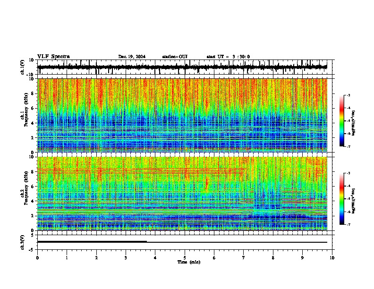
Task: Click the ch.1 spectrogram panel
Action: (185, 115)
